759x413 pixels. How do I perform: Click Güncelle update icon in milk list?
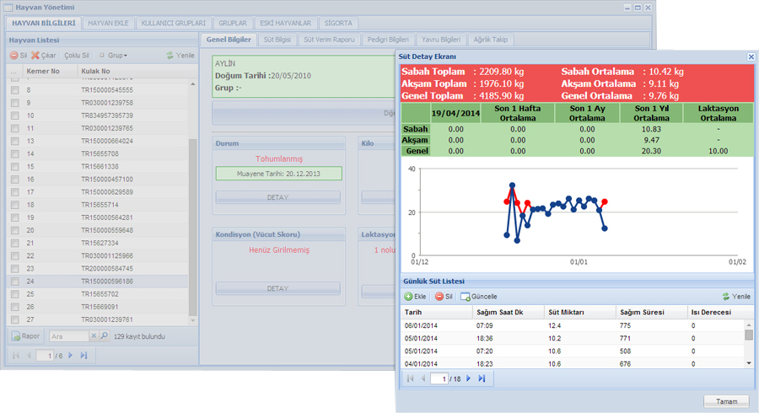coord(466,297)
